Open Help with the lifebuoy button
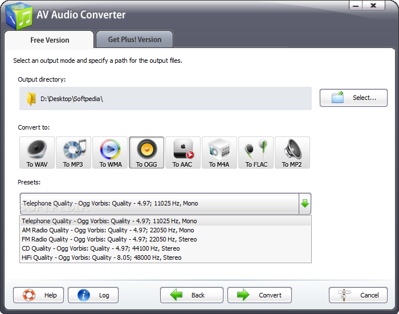The image size is (399, 314). (x=38, y=295)
